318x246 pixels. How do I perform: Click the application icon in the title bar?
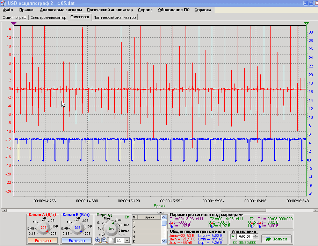tap(3, 3)
